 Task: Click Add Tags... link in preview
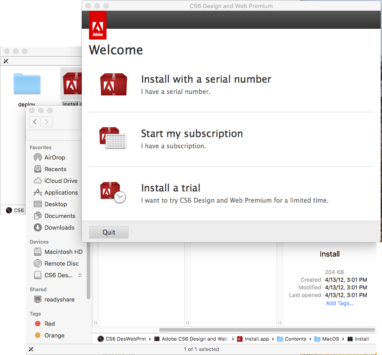[x=340, y=303]
